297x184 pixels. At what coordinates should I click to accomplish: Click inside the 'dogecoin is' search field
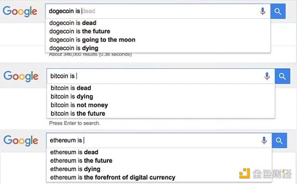click(x=151, y=11)
